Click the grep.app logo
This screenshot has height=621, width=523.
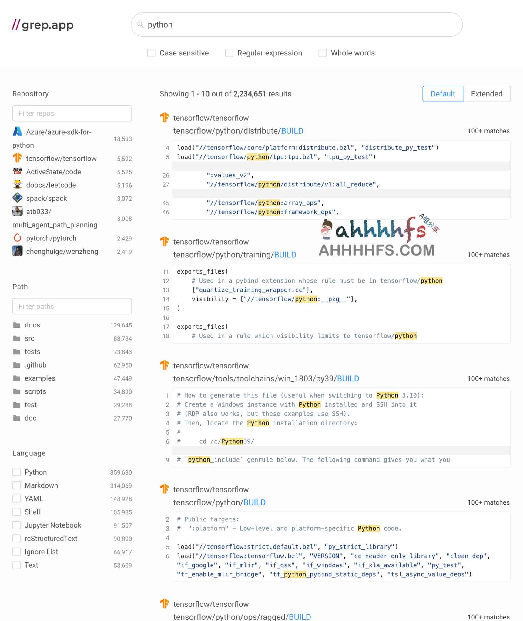[x=42, y=25]
